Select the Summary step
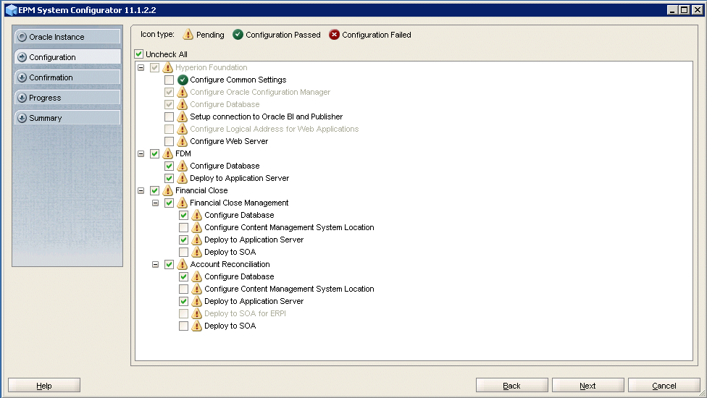Screen dimensions: 707x398 tap(67, 118)
